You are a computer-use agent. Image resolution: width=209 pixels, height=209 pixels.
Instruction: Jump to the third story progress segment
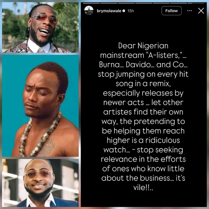click(x=126, y=3)
